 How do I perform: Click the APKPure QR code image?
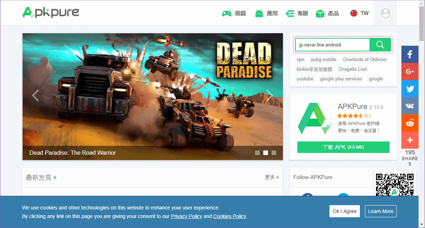click(395, 184)
